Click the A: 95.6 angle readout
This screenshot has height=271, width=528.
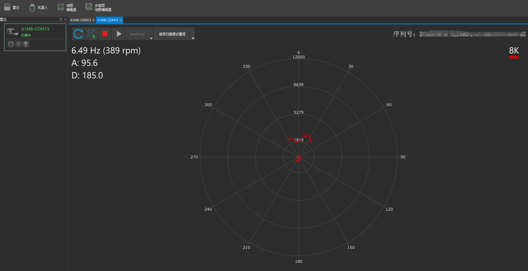coord(84,63)
